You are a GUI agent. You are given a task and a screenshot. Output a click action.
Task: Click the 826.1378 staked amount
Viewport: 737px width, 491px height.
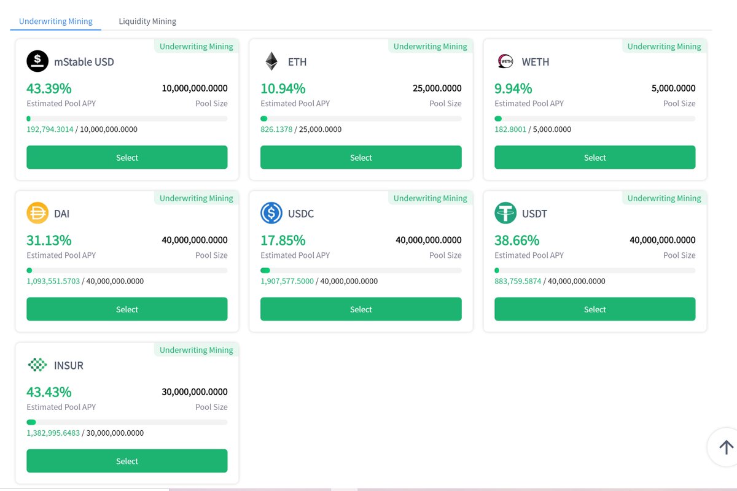click(x=276, y=130)
